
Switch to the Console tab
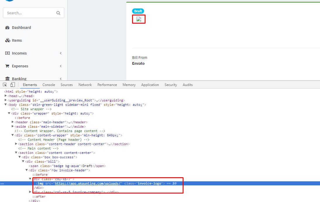pos(49,85)
